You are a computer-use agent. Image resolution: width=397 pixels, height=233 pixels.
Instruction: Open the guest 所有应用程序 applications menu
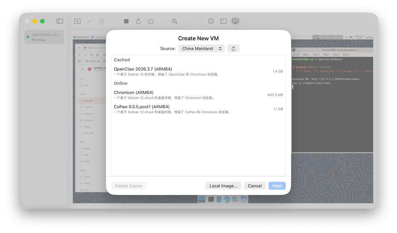[81, 37]
